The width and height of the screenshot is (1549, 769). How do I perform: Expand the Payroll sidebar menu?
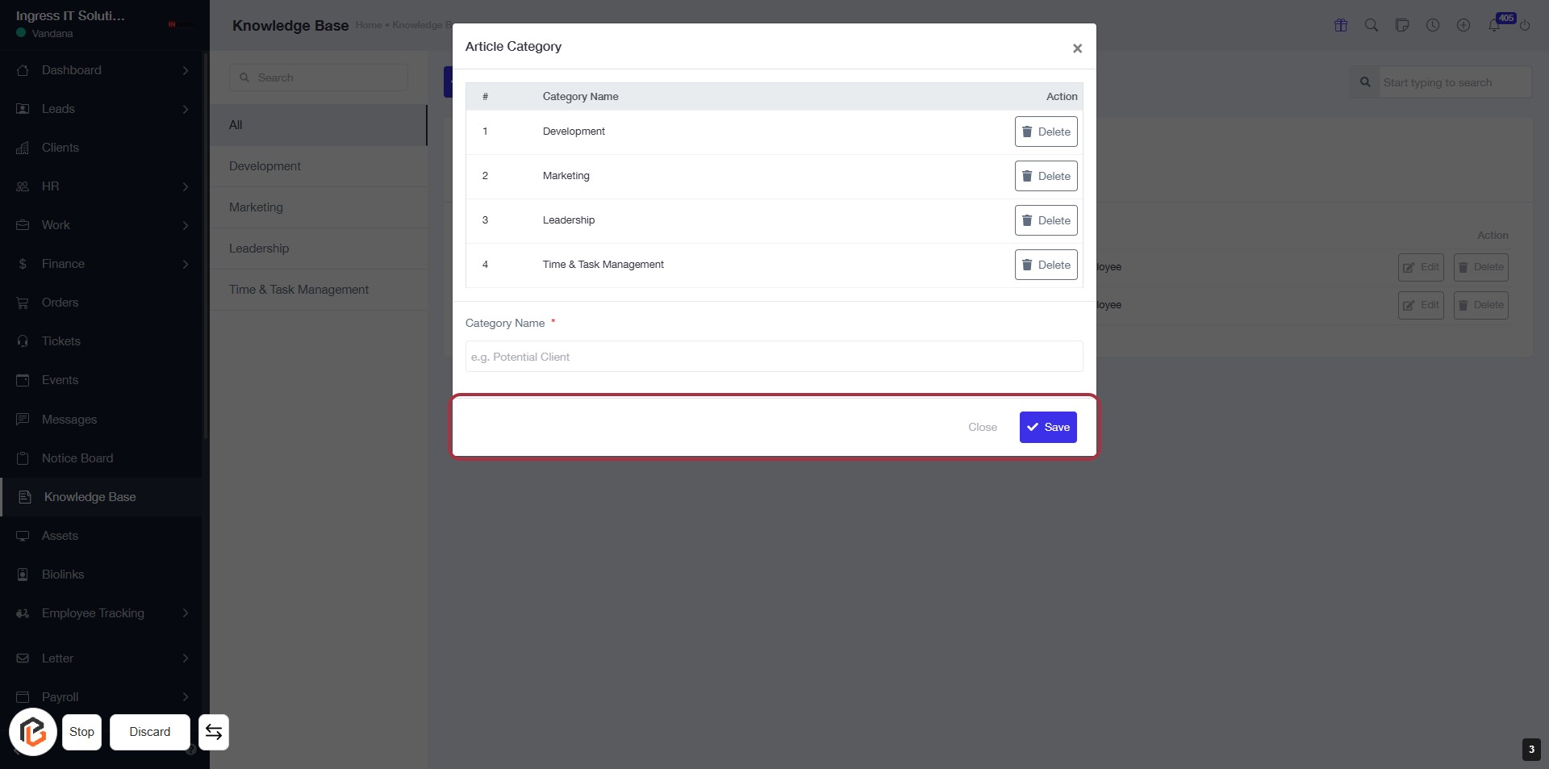[186, 697]
